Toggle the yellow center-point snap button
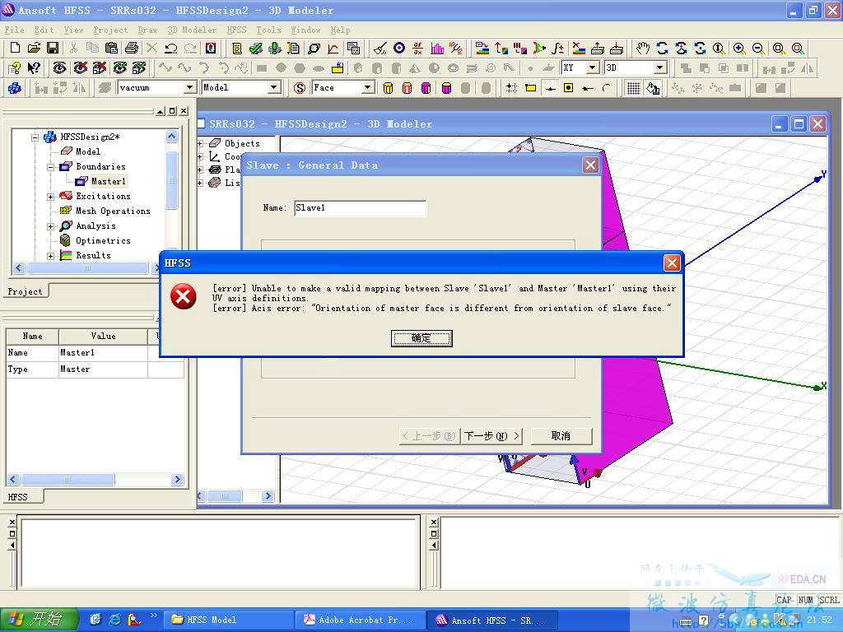This screenshot has height=632, width=843. pyautogui.click(x=568, y=87)
